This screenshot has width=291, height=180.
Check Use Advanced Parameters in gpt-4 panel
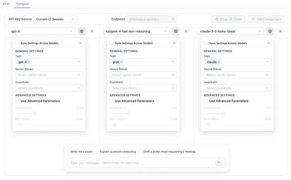coord(17,101)
